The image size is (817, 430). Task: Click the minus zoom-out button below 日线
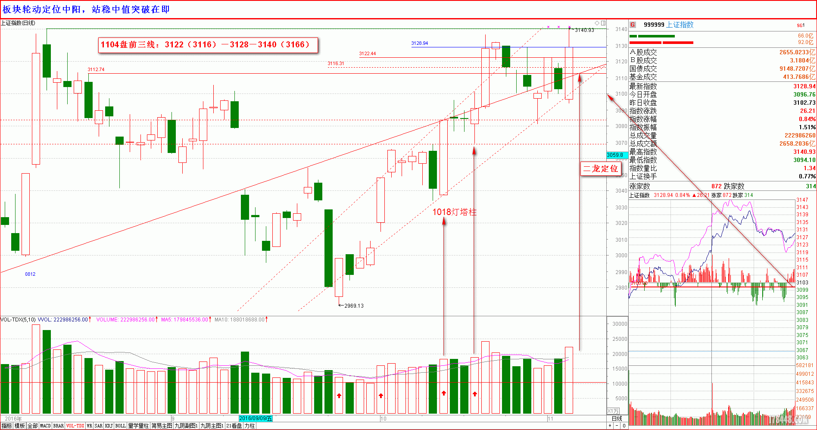(617, 426)
